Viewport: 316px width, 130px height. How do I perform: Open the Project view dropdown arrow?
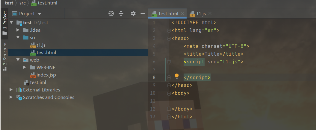40,14
